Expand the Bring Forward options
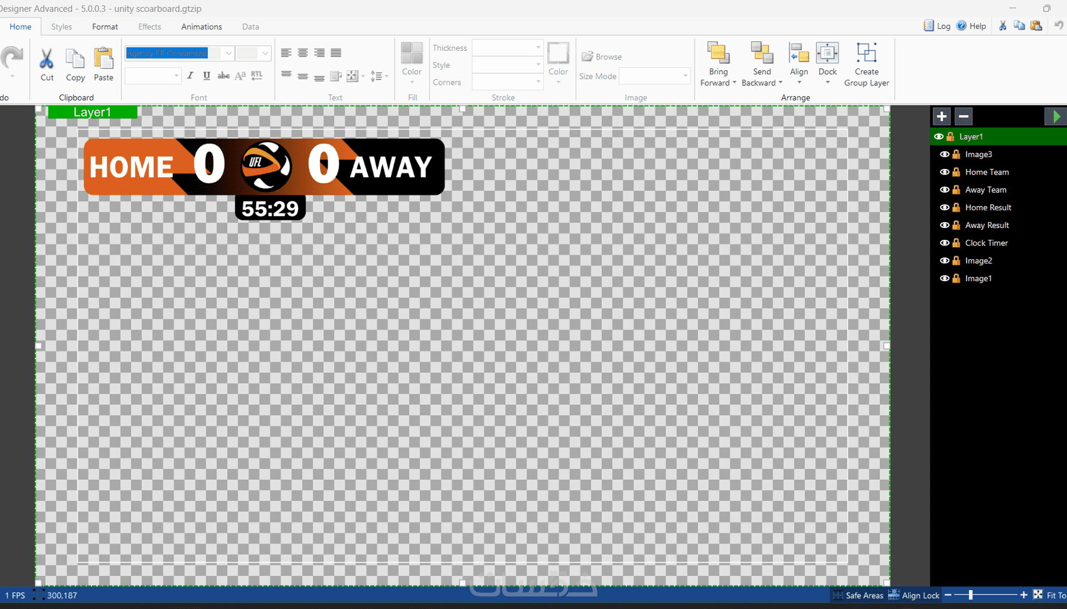The height and width of the screenshot is (609, 1067). tap(734, 83)
